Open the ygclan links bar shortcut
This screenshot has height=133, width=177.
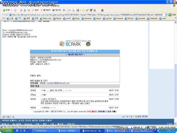[x=107, y=18]
